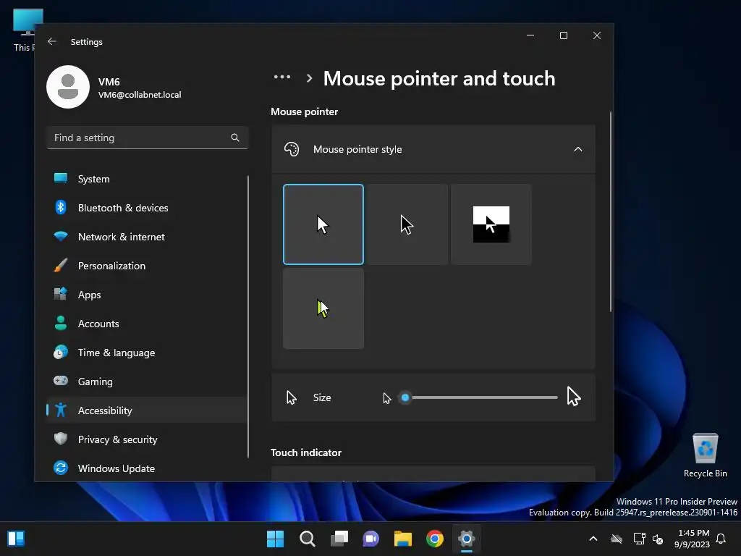Maximize the Settings window
Screen dimensions: 741x556
(563, 35)
